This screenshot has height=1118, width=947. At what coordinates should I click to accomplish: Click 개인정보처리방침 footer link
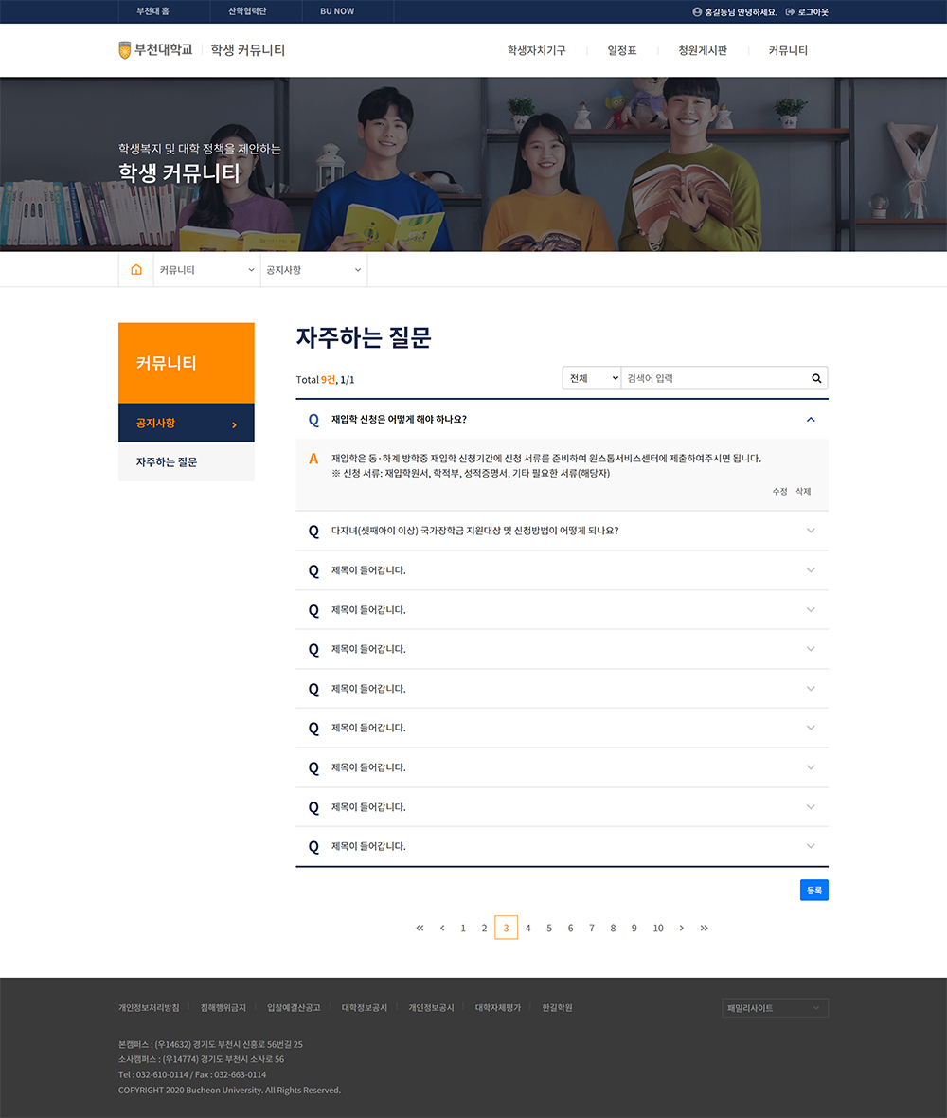pos(149,1007)
